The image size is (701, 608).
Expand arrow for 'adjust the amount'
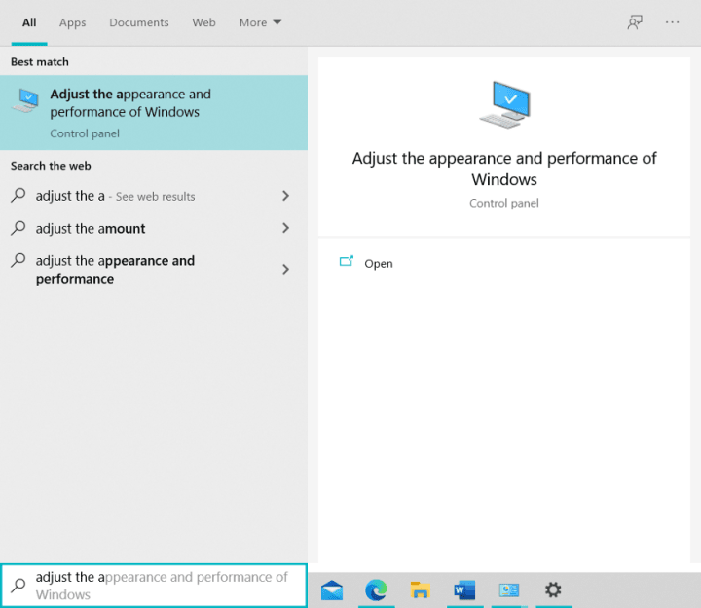click(x=285, y=228)
